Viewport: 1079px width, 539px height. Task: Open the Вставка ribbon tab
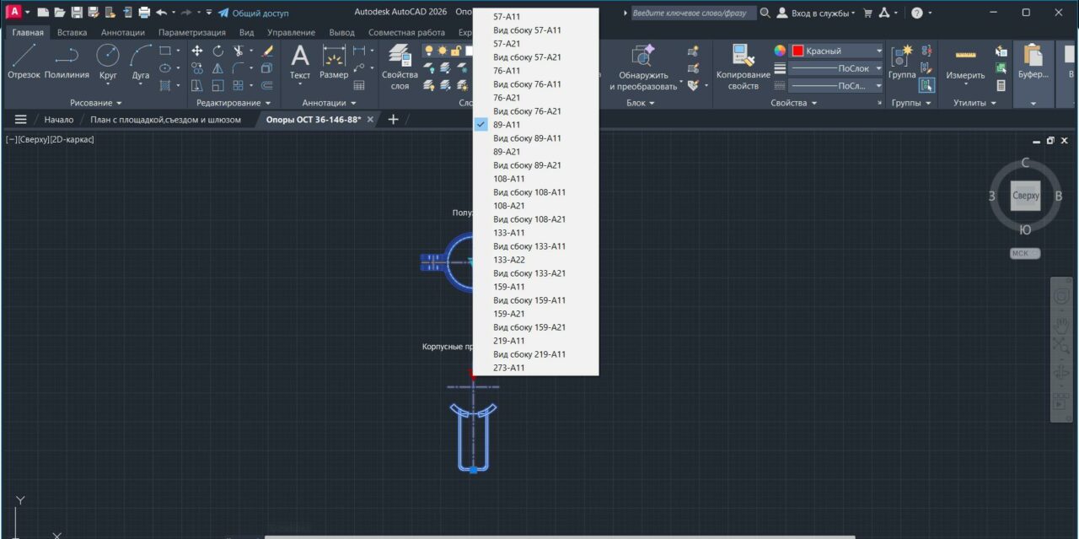tap(72, 32)
